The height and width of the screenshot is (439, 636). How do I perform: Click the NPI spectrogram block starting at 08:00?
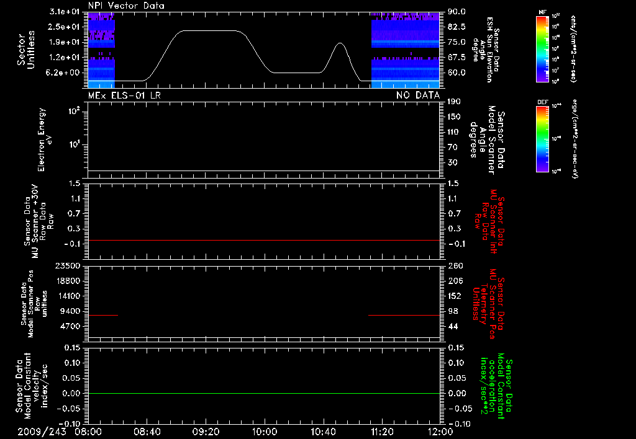click(101, 50)
